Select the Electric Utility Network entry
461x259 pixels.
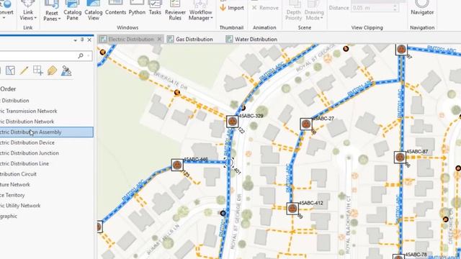(20, 206)
